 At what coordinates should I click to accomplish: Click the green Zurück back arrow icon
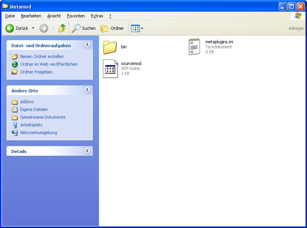[9, 28]
